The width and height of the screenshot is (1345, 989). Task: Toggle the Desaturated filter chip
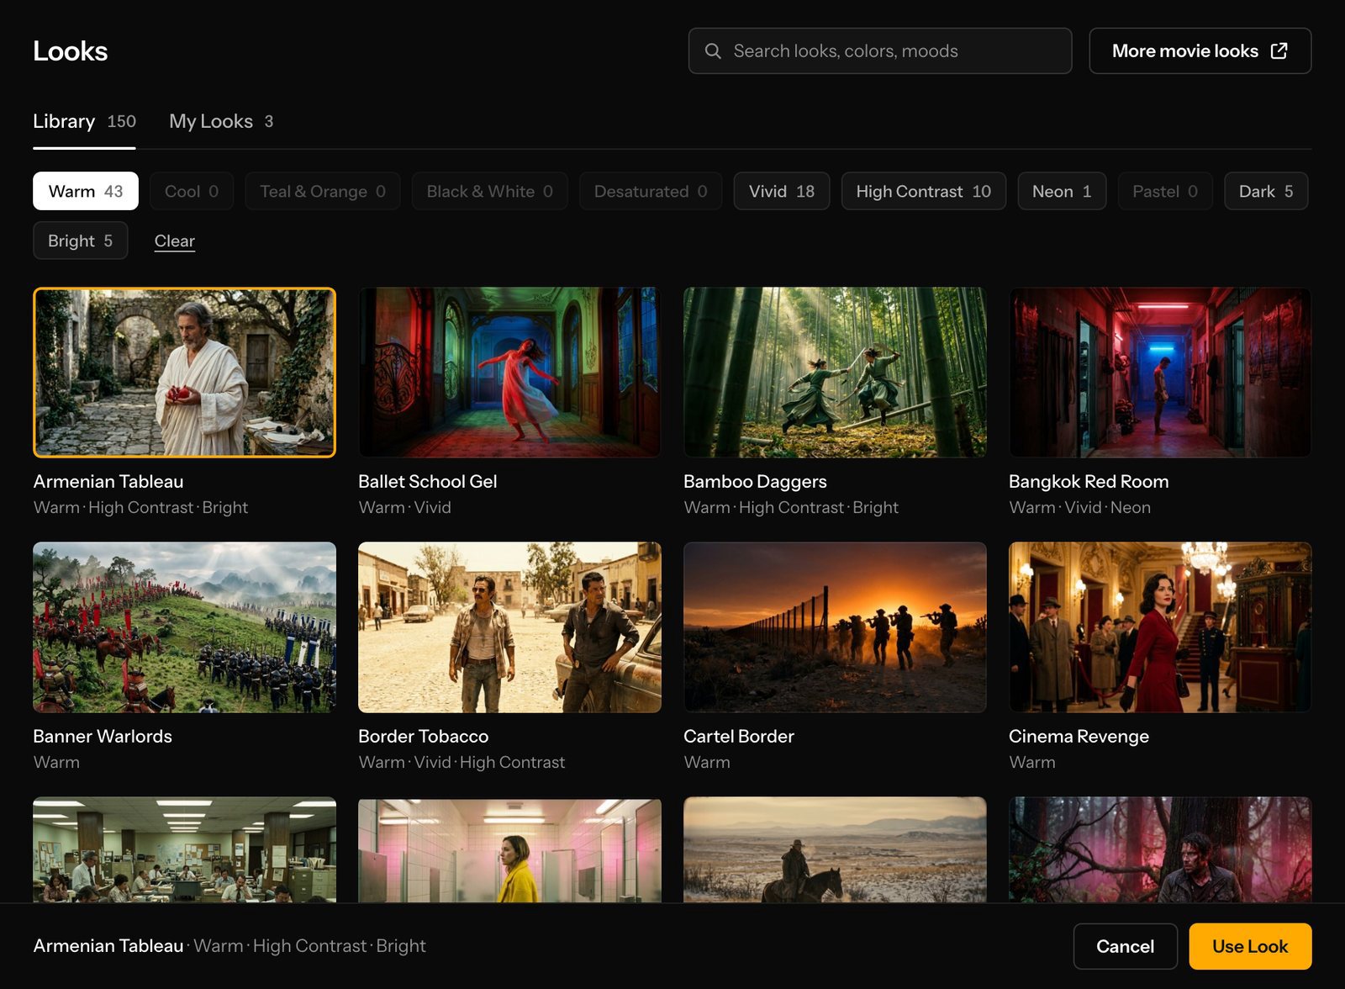click(651, 192)
